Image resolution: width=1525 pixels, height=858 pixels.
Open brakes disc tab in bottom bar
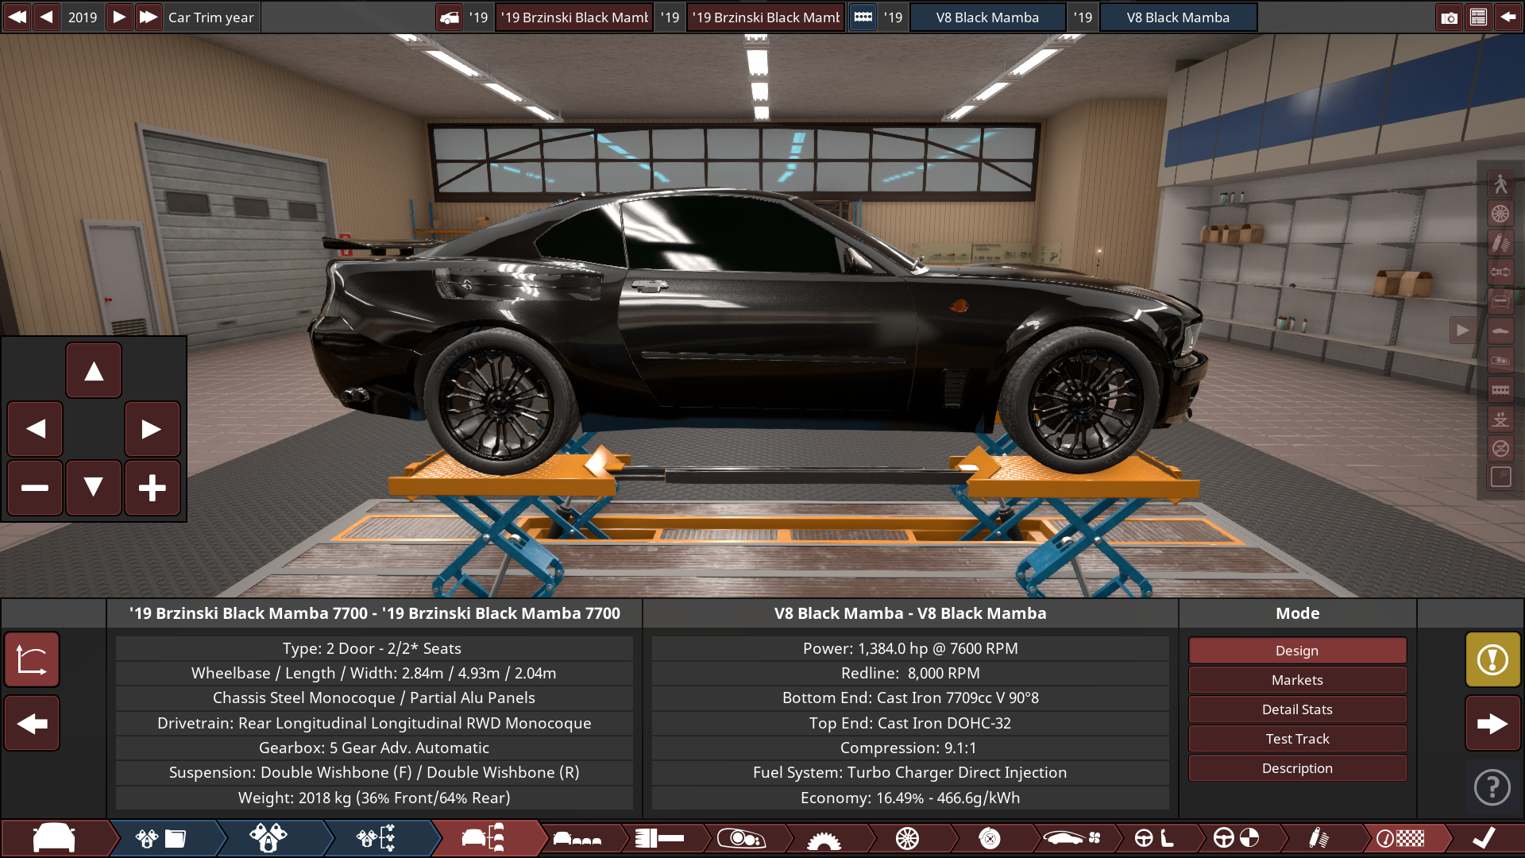(x=989, y=838)
